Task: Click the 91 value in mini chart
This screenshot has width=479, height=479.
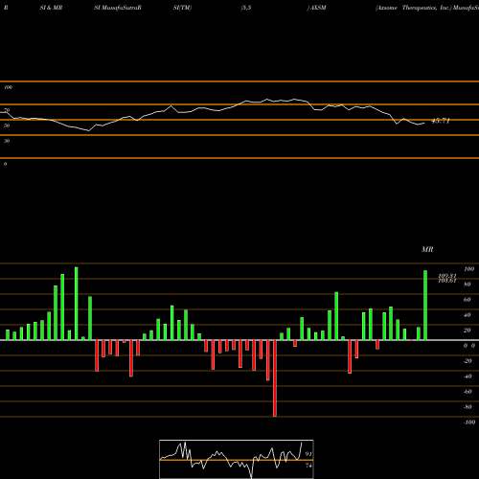Action: click(308, 454)
